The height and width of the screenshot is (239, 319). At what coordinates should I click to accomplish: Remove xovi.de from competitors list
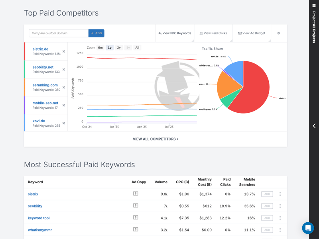point(64,123)
